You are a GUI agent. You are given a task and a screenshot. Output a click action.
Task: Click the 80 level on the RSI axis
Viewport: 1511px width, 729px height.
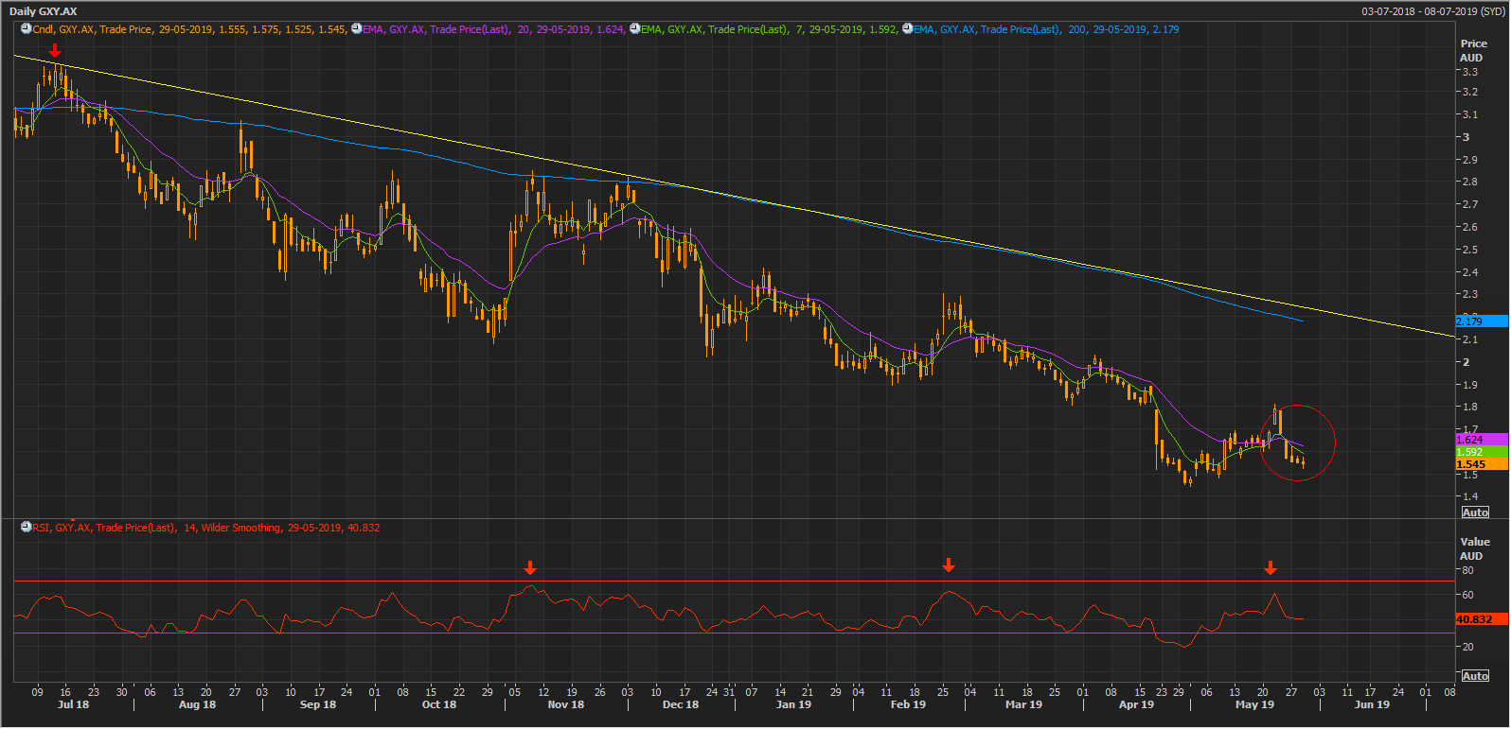[1467, 570]
